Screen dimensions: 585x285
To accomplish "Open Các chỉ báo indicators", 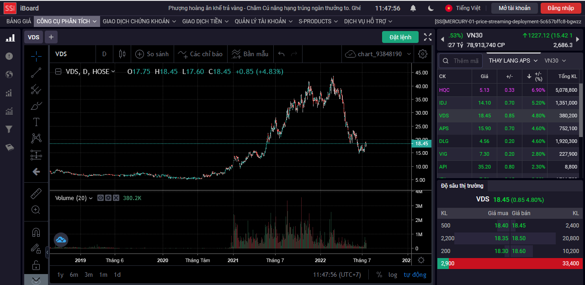I will click(x=200, y=54).
